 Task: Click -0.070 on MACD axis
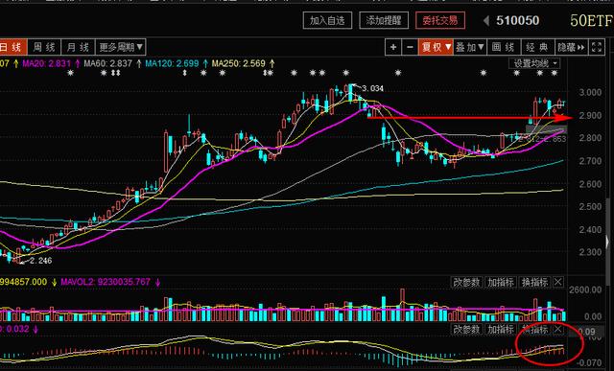590,362
